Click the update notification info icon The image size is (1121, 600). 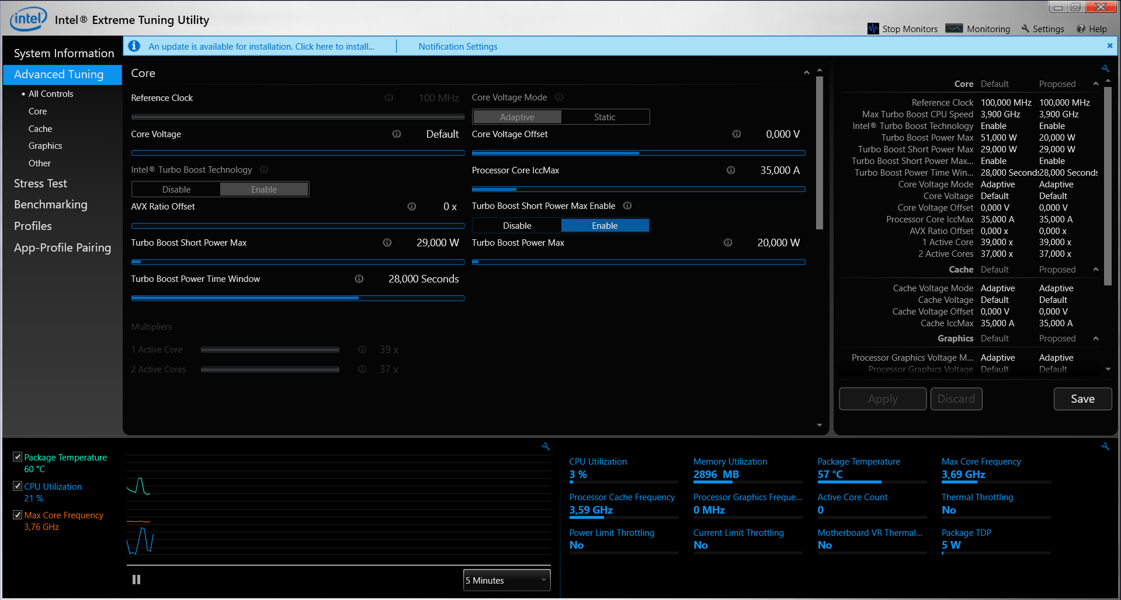[134, 46]
